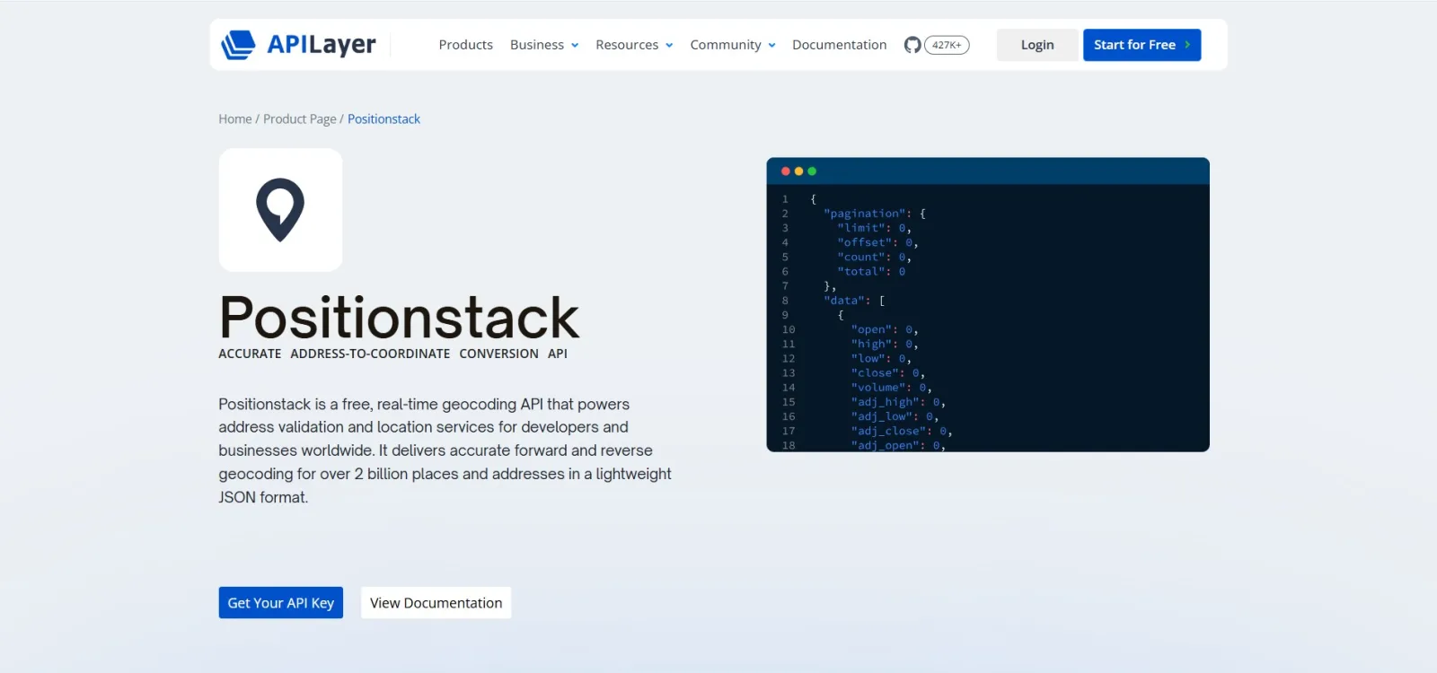Click the "adj_close" line in code
The width and height of the screenshot is (1437, 673).
tap(902, 431)
